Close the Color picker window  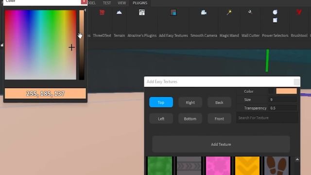click(x=84, y=1)
